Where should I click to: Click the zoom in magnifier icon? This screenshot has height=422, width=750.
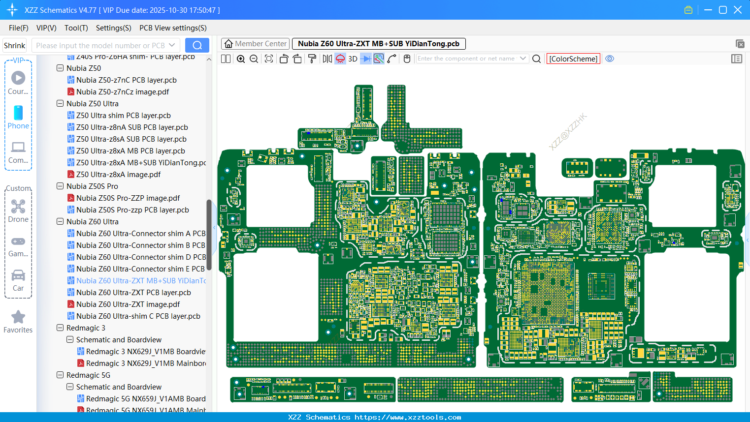click(241, 59)
